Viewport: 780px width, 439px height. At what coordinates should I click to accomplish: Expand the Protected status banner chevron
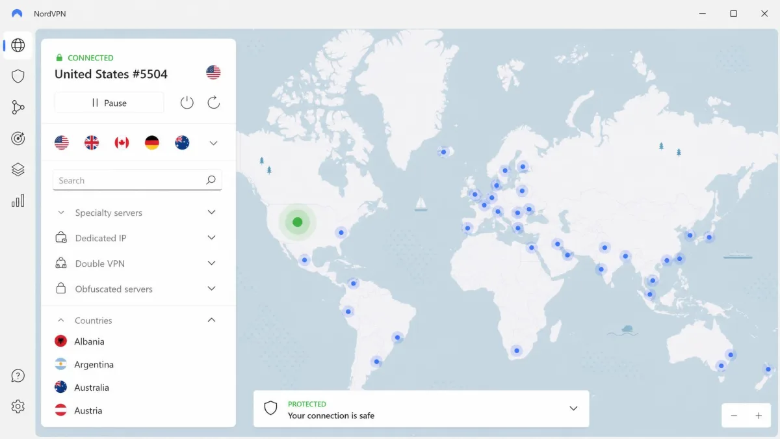(x=573, y=408)
